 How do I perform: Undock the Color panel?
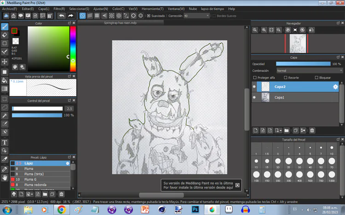[x=69, y=23]
